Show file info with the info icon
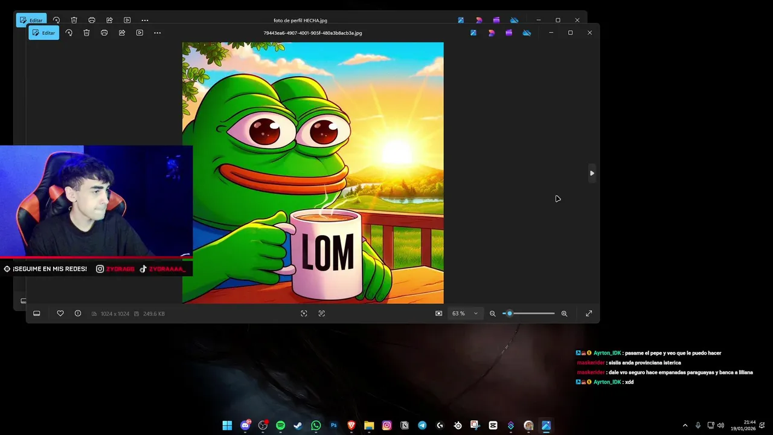773x435 pixels. (x=78, y=314)
